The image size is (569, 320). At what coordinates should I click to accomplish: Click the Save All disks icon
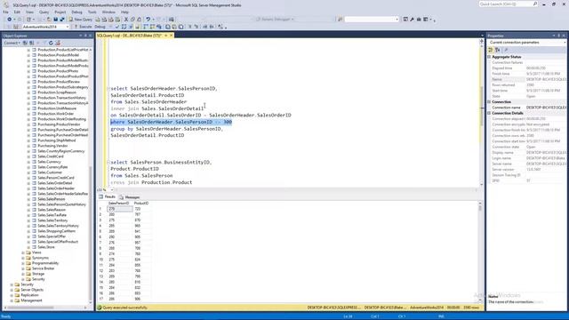62,20
